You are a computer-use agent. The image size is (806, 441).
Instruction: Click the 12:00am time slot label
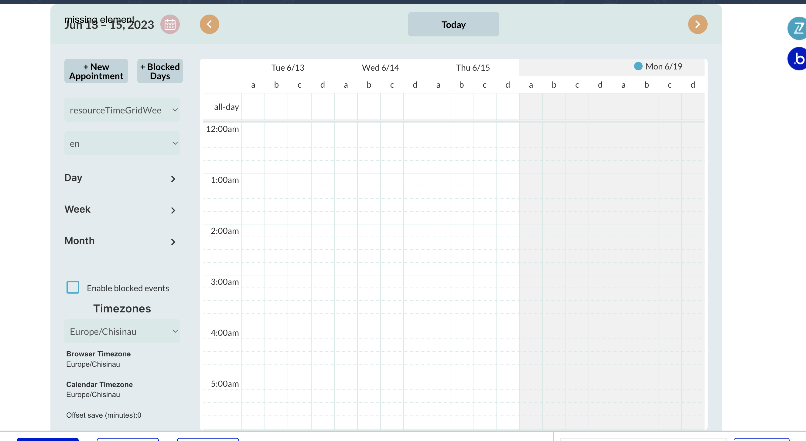pyautogui.click(x=223, y=129)
